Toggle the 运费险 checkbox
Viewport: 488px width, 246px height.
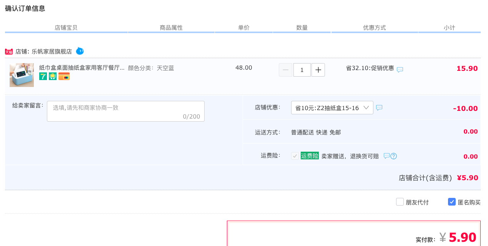coord(295,156)
